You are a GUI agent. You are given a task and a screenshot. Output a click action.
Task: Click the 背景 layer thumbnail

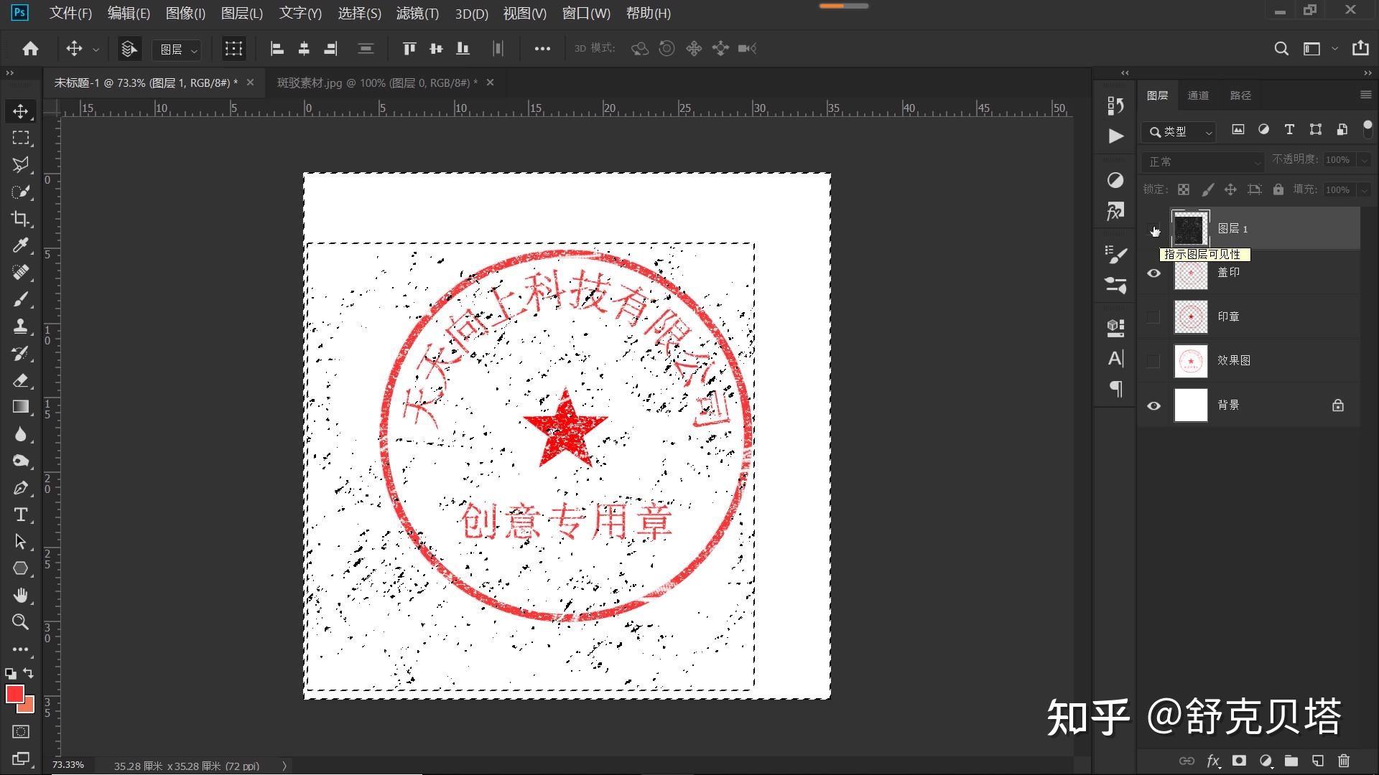(x=1191, y=405)
